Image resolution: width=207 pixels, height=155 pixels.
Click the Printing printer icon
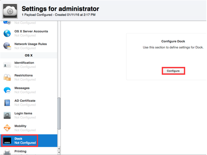point(7,152)
